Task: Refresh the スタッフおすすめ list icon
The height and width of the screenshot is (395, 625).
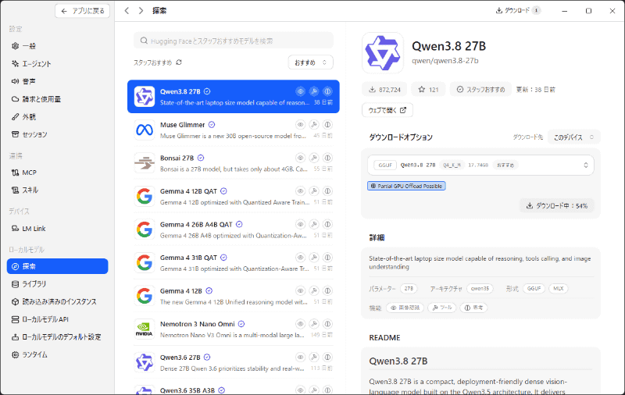Action: click(x=179, y=62)
